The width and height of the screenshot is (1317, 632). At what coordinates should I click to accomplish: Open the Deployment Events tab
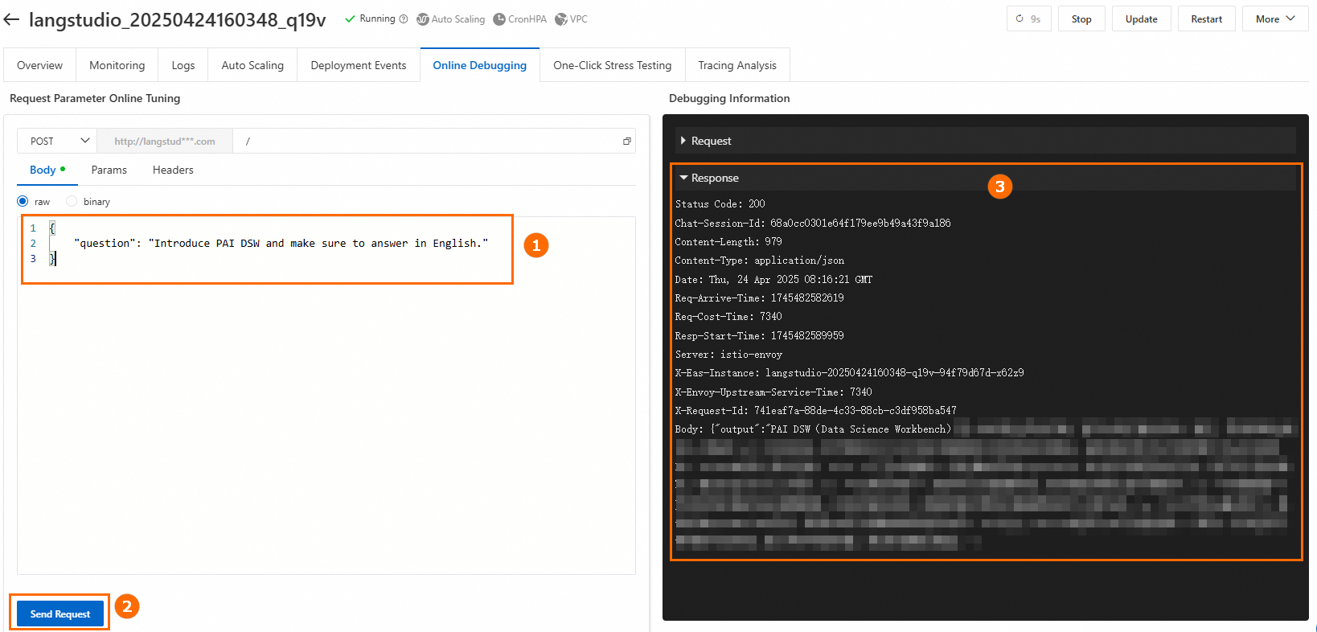coord(359,65)
